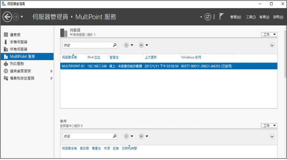Click the MultiPoint 服務 sidebar icon
The height and width of the screenshot is (160, 287).
tap(6, 57)
